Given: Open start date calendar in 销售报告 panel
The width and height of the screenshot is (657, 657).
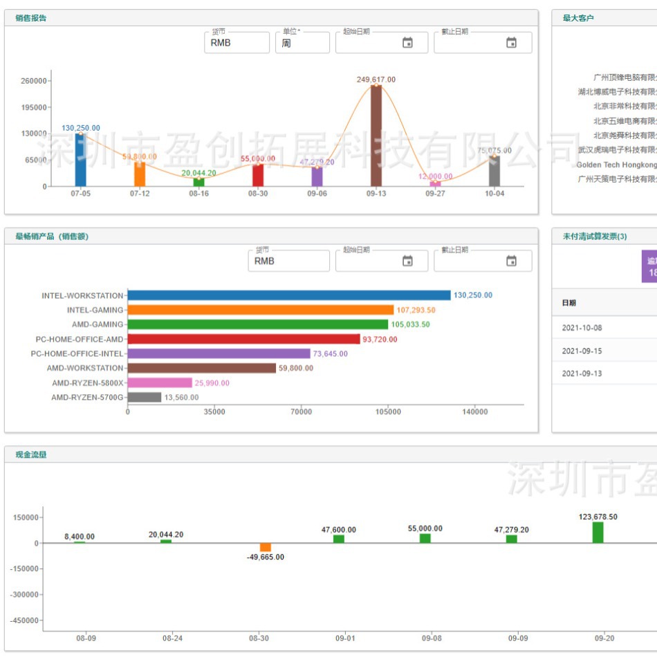Looking at the screenshot, I should click(407, 43).
